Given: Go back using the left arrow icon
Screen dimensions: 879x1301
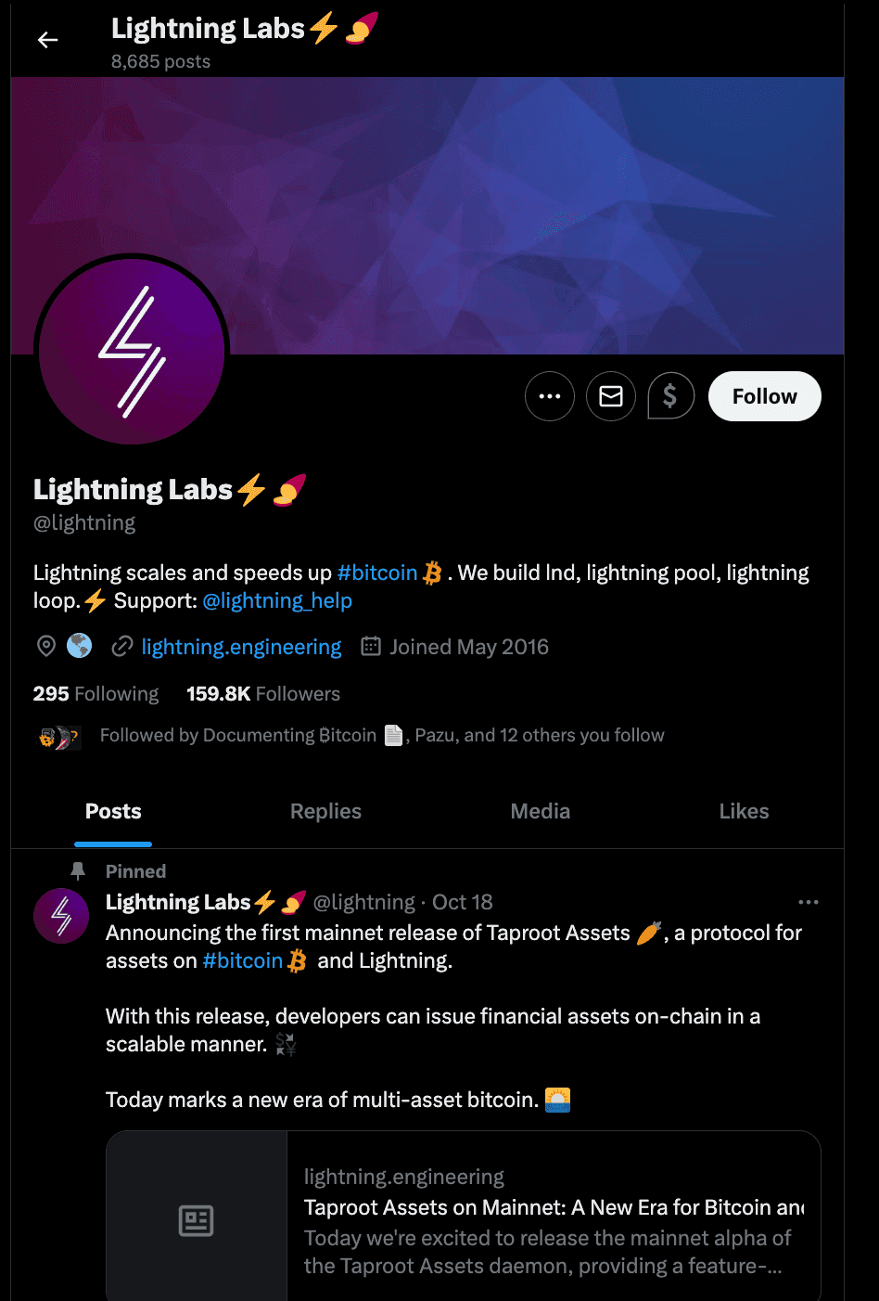Looking at the screenshot, I should point(48,40).
